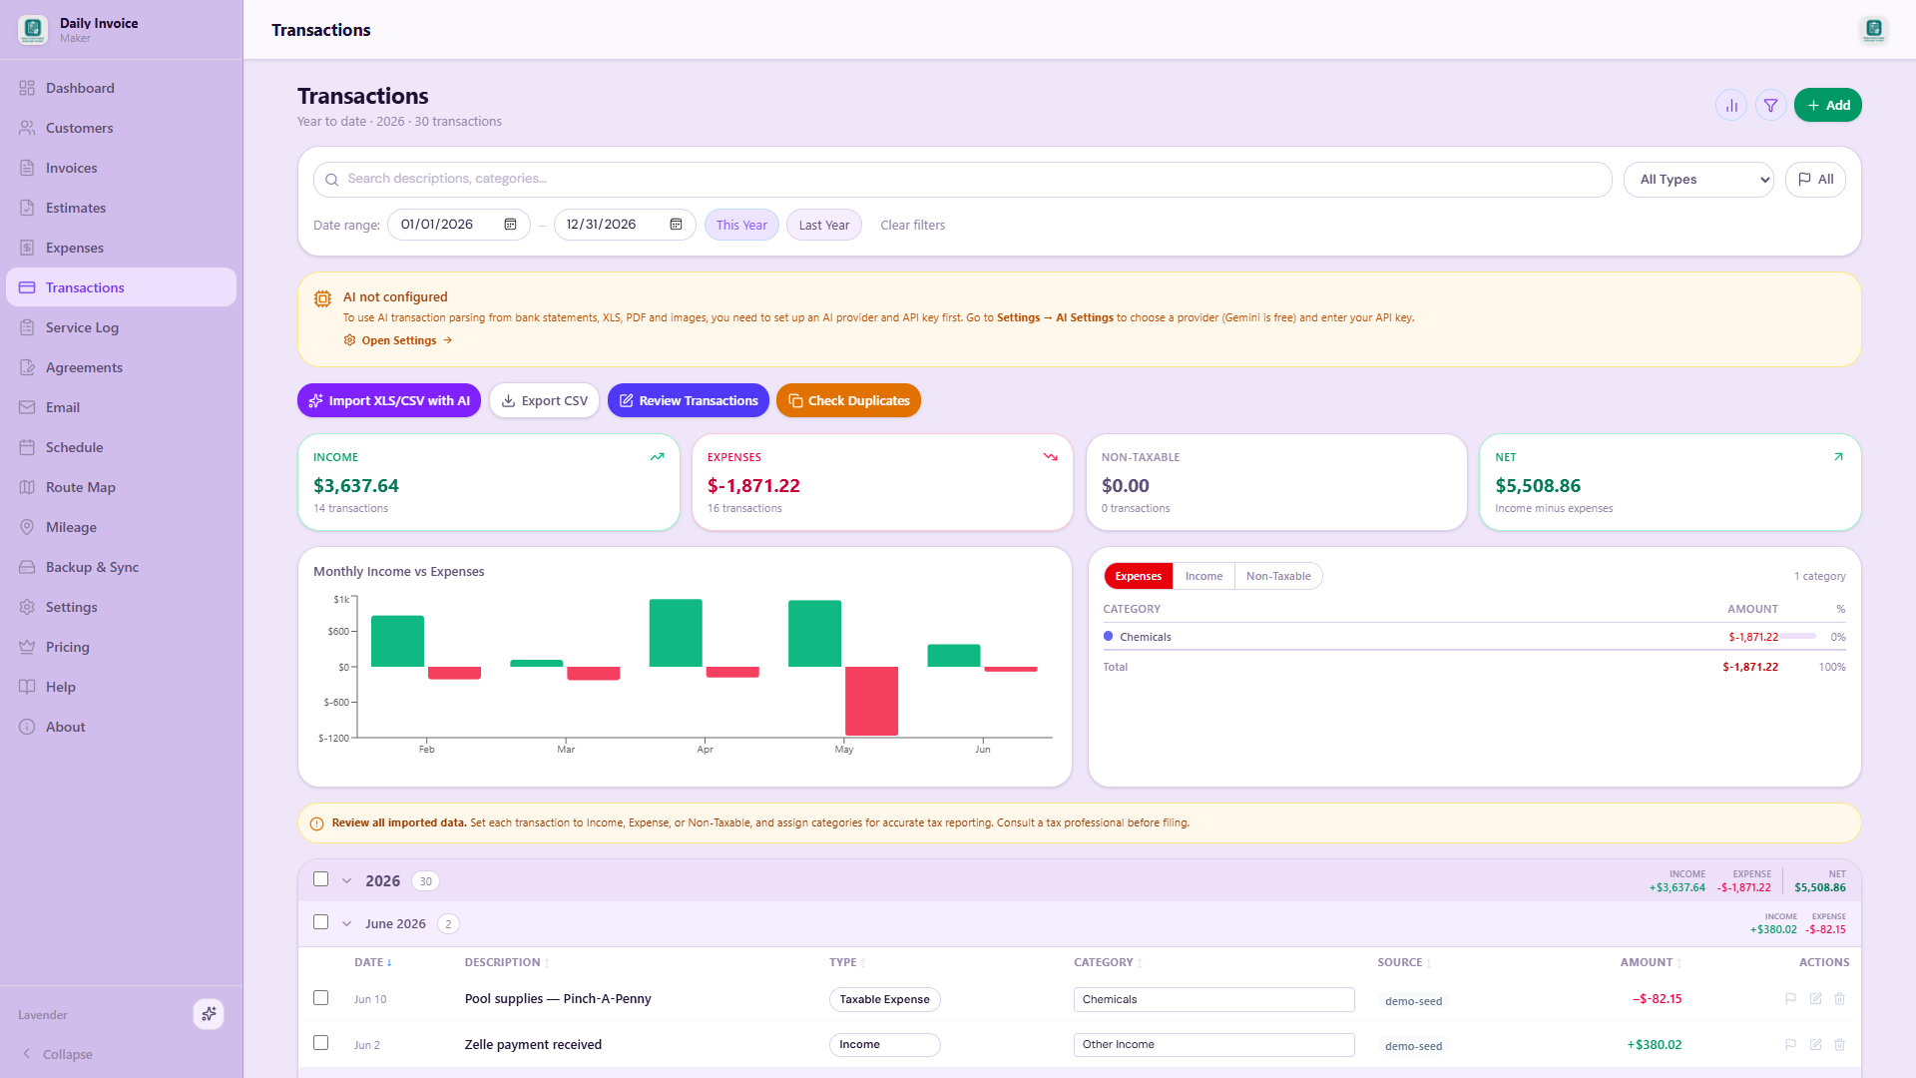Click the Chemicals category field for Pool supplies
The height and width of the screenshot is (1078, 1916).
click(x=1213, y=999)
